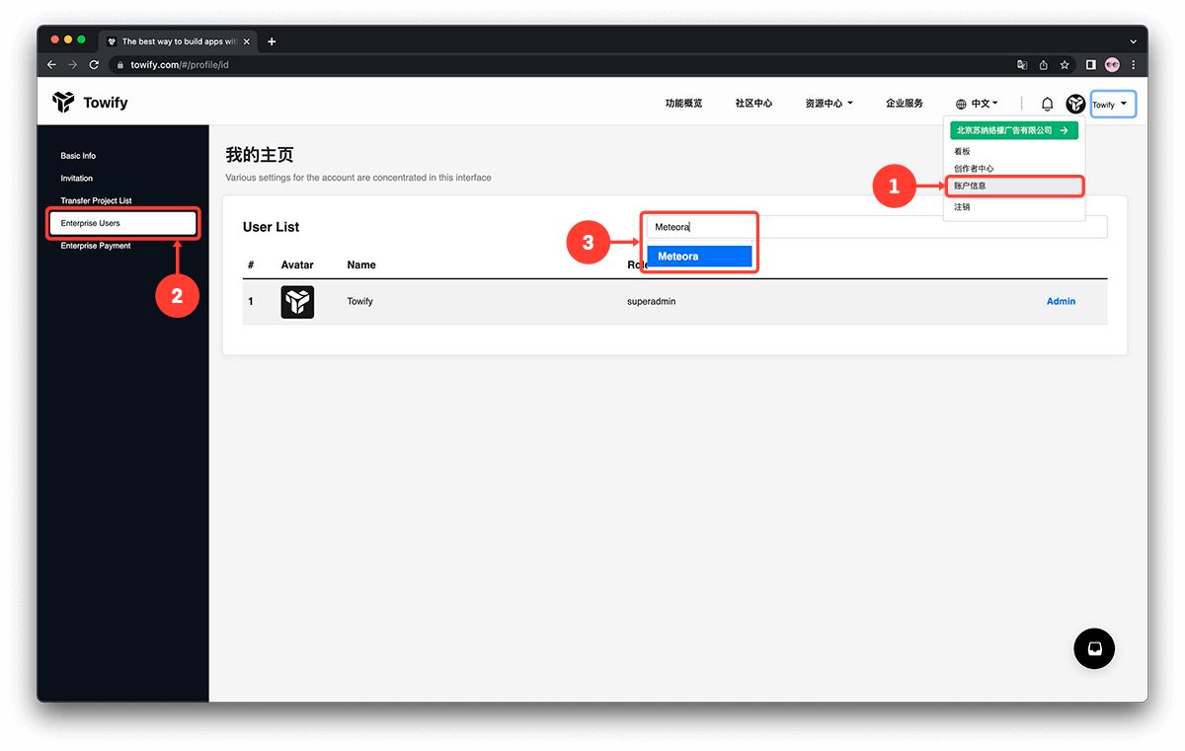The image size is (1185, 751).
Task: Reload the current page
Action: 94,65
